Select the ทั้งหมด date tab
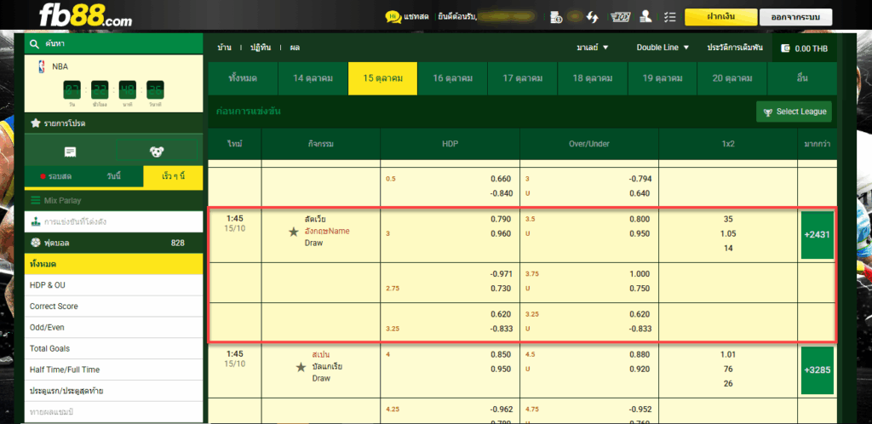 click(243, 78)
